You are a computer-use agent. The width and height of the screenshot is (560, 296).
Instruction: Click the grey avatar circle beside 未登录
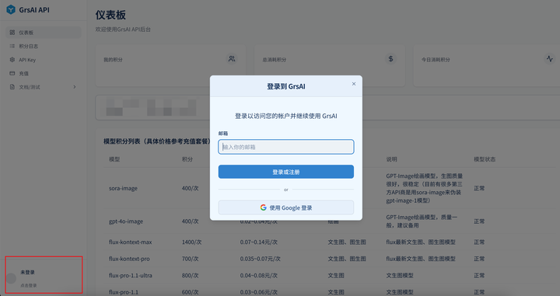point(11,279)
